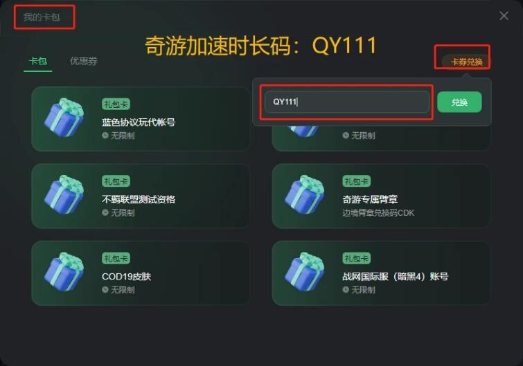This screenshot has width=523, height=366.
Task: Click the gift box icon for 不羁联盟测试资格
Action: (64, 194)
